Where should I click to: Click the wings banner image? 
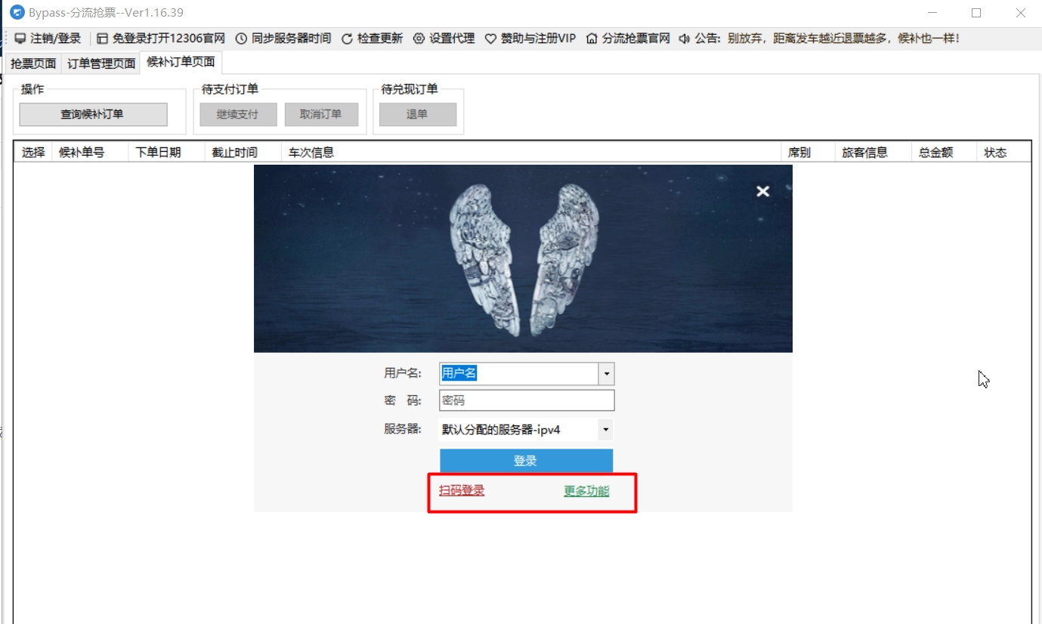[523, 258]
